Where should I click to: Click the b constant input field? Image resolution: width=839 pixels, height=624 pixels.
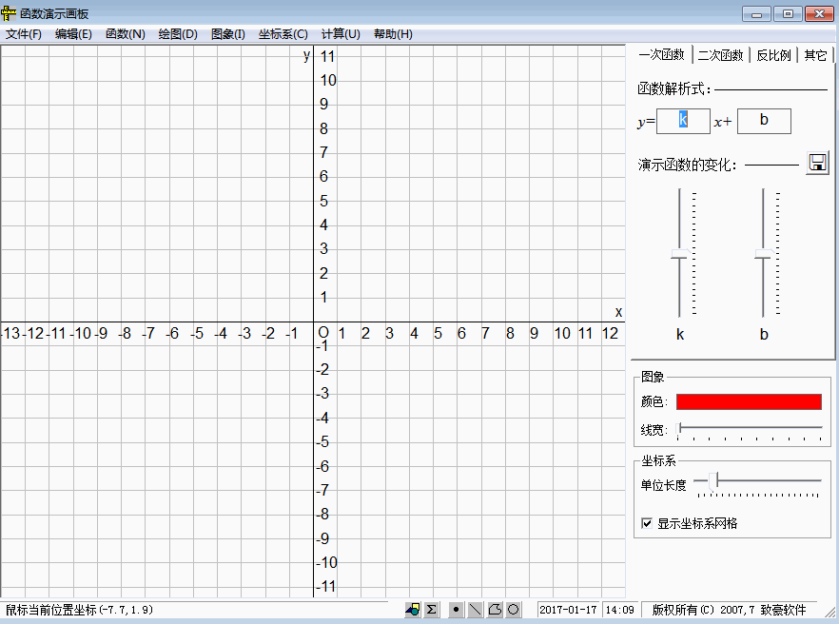point(764,121)
